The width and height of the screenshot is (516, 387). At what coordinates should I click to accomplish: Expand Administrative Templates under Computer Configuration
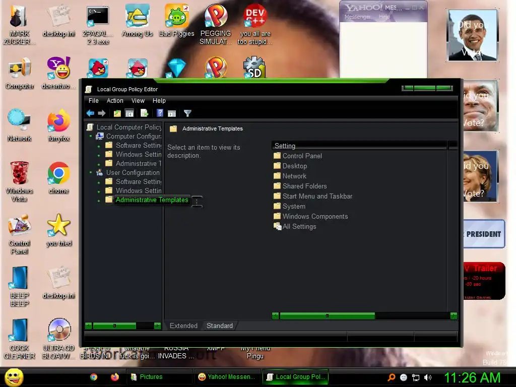pyautogui.click(x=99, y=164)
